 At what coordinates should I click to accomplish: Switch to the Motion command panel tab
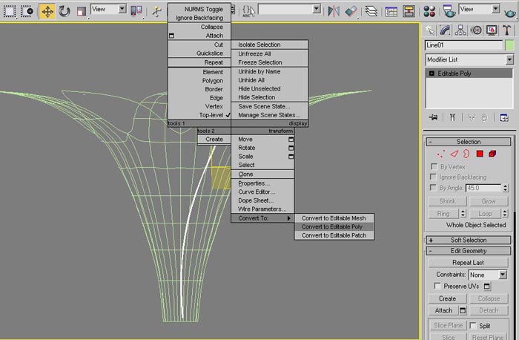476,30
